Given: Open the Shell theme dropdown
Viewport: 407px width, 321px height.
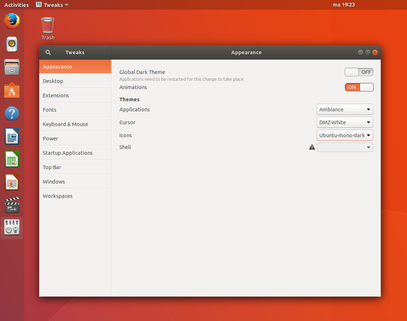Looking at the screenshot, I should tap(345, 147).
